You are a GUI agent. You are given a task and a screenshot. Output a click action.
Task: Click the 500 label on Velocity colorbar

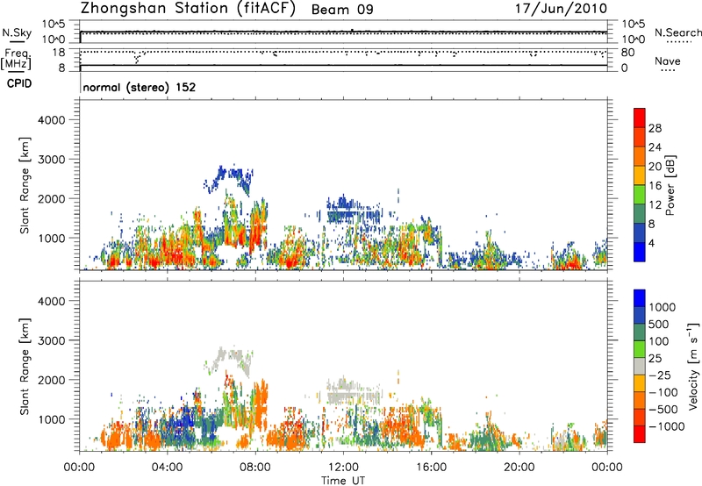658,324
